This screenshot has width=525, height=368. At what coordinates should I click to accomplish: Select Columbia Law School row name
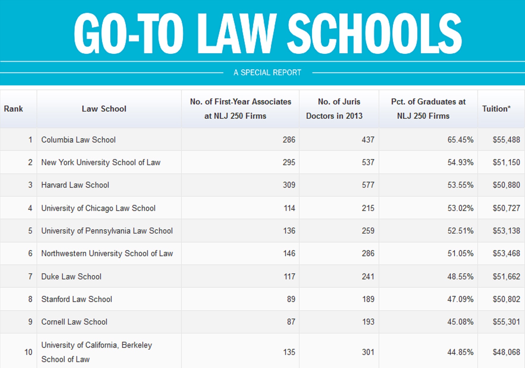78,140
